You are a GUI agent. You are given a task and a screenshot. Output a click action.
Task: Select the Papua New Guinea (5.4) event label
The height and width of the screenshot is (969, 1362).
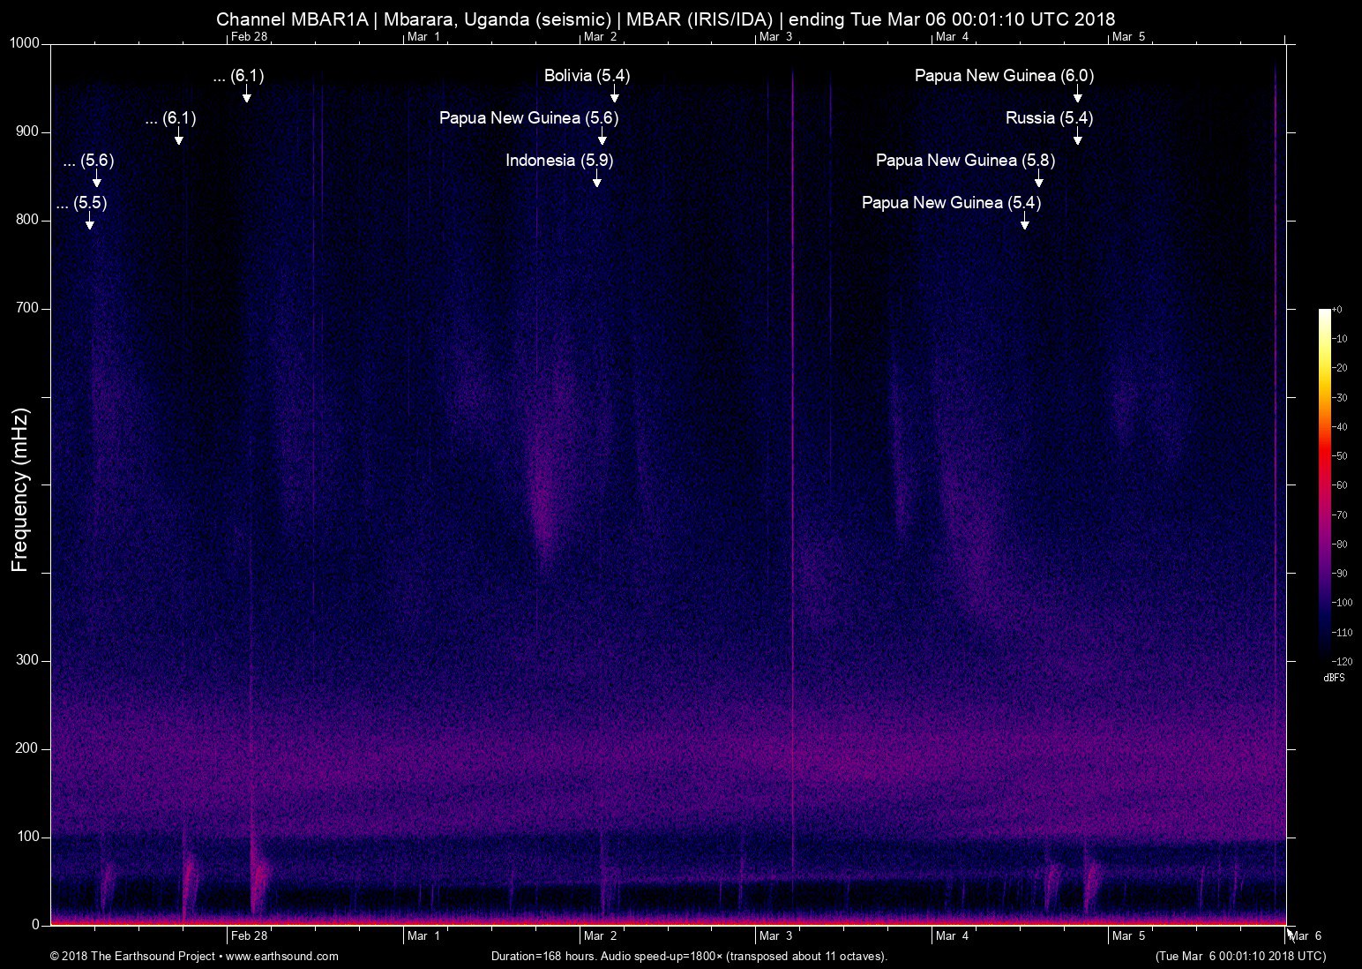(951, 203)
